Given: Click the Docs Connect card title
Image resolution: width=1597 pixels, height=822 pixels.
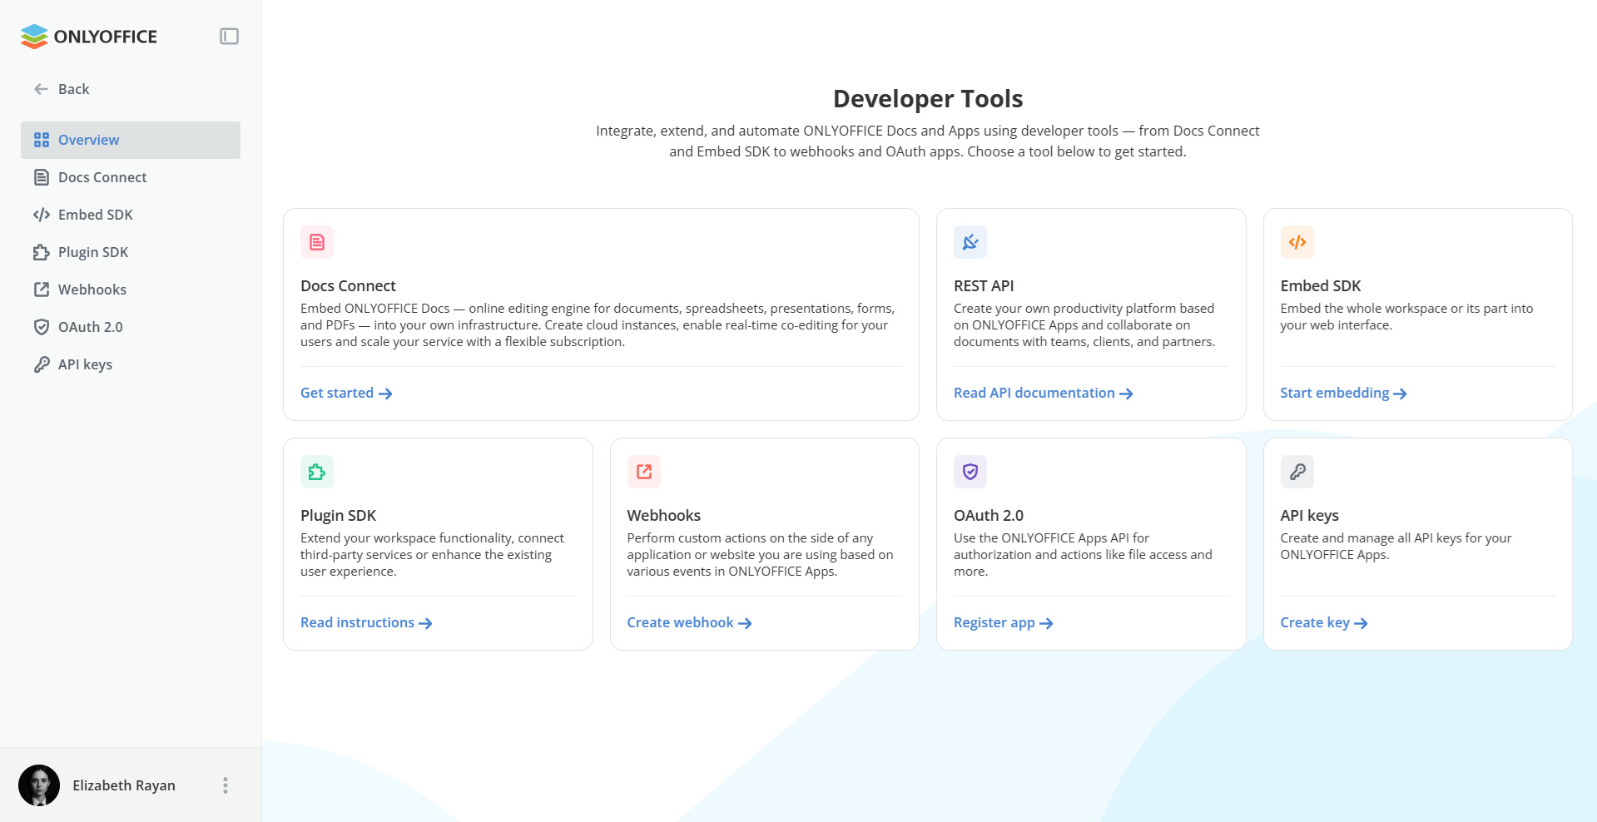Looking at the screenshot, I should tap(348, 285).
